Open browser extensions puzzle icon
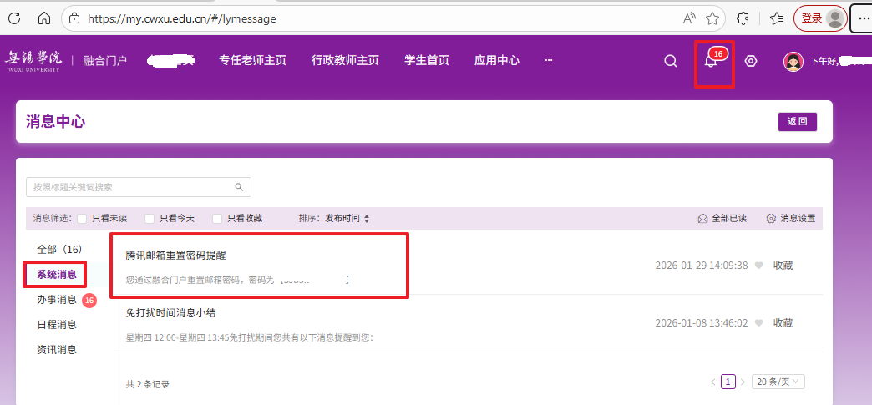Image resolution: width=872 pixels, height=405 pixels. coord(742,18)
